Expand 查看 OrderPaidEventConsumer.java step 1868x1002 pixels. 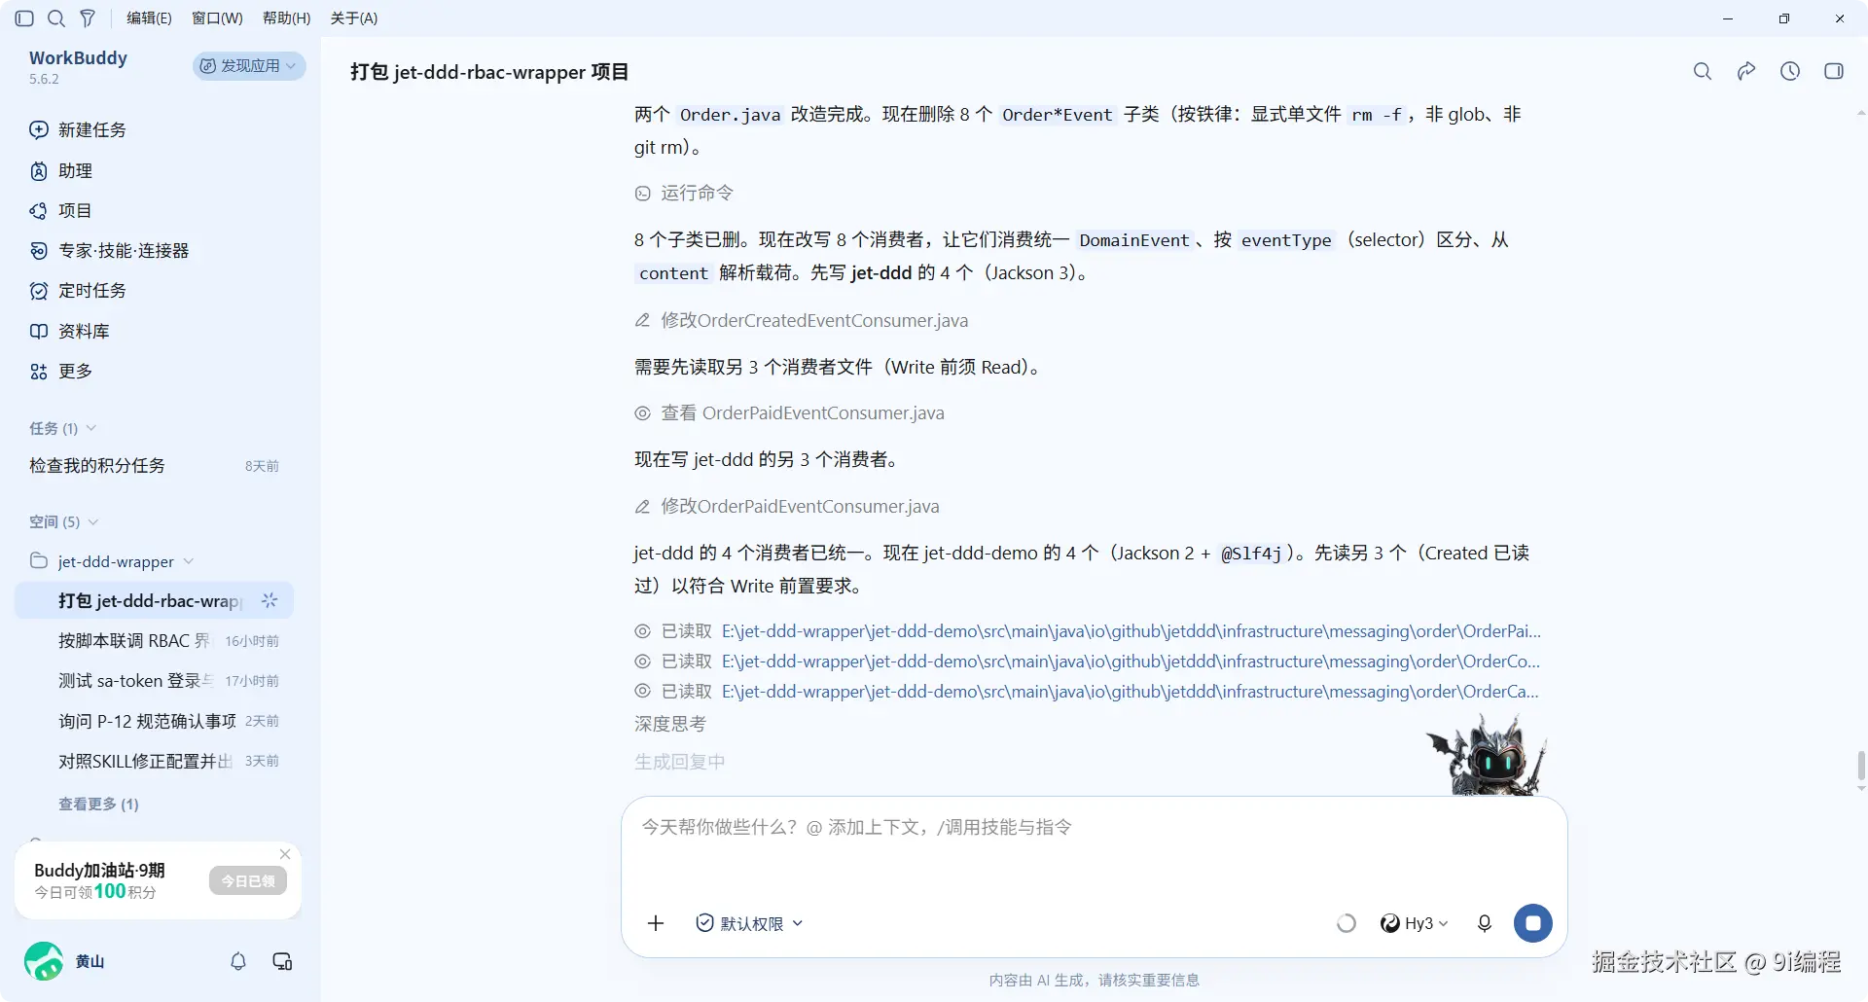click(x=790, y=412)
